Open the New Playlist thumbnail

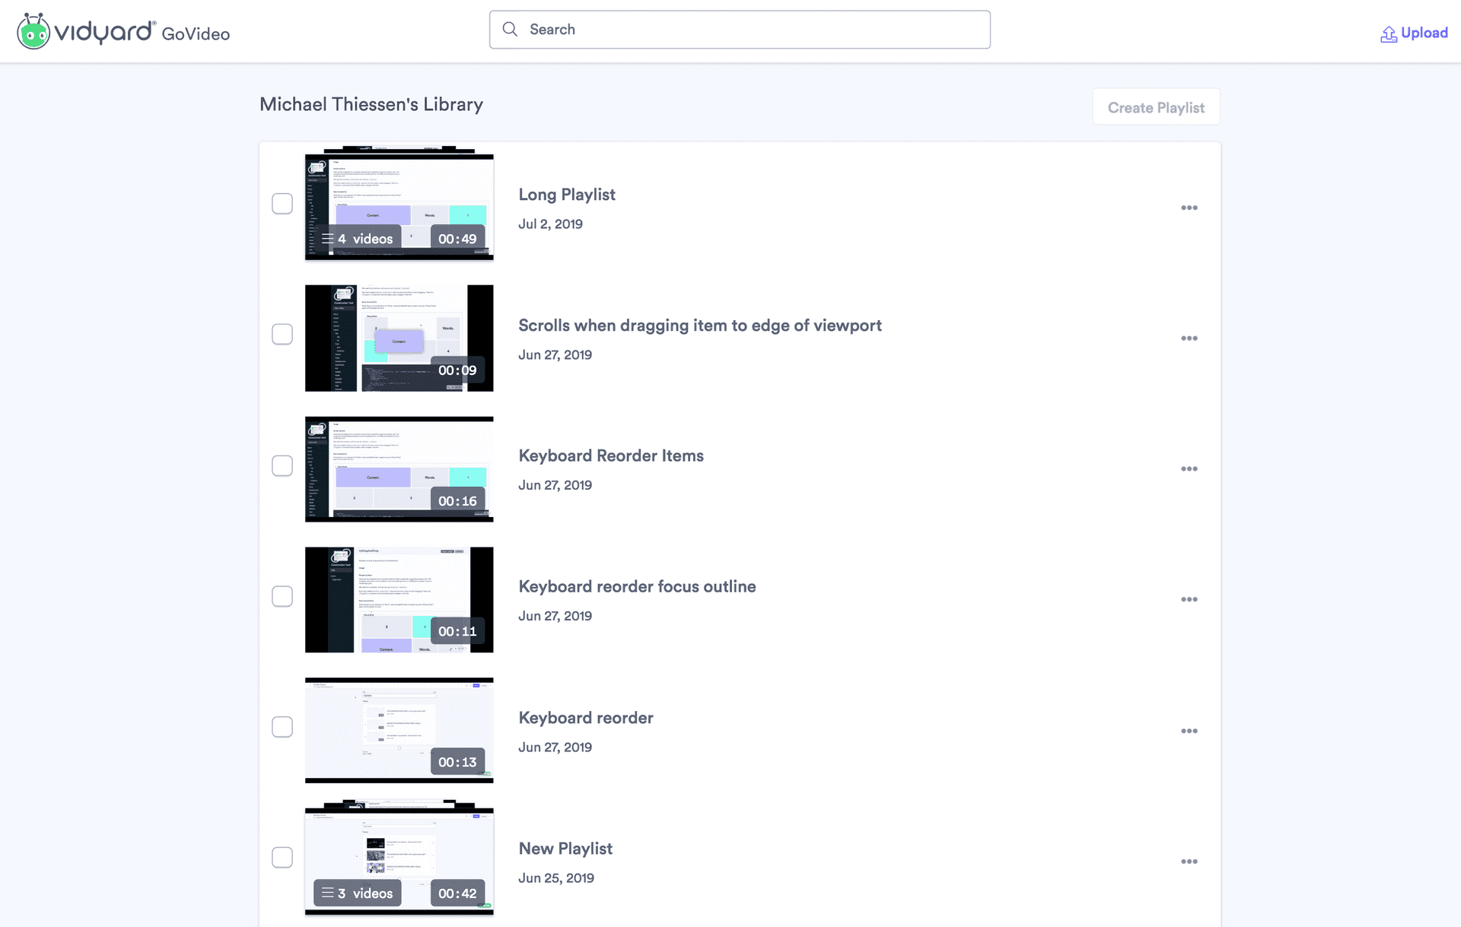coord(399,858)
